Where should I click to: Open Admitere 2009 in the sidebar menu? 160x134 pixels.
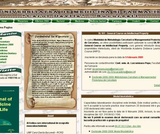[x=7, y=45]
